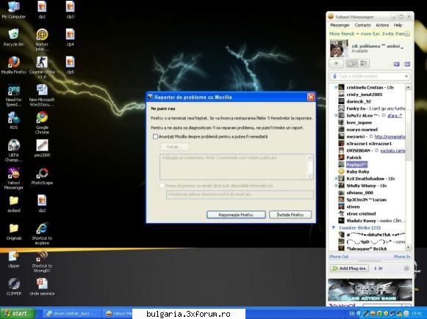The image size is (427, 319).
Task: Open the Actions menu
Action: pos(382,25)
